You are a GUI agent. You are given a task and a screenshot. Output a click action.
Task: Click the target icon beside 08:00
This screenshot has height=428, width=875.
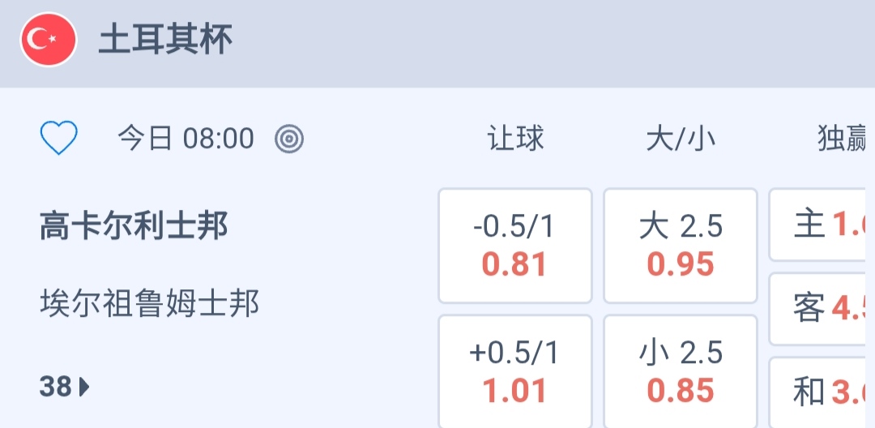[x=289, y=139]
